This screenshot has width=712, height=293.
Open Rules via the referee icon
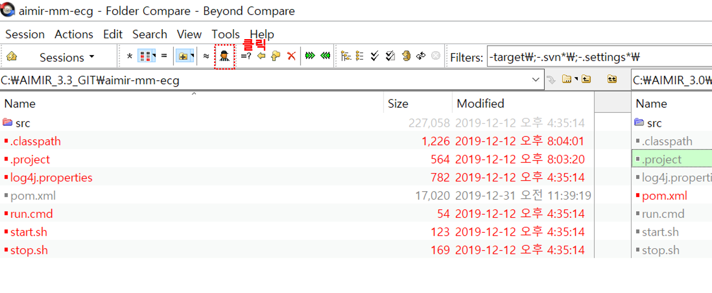click(x=225, y=56)
